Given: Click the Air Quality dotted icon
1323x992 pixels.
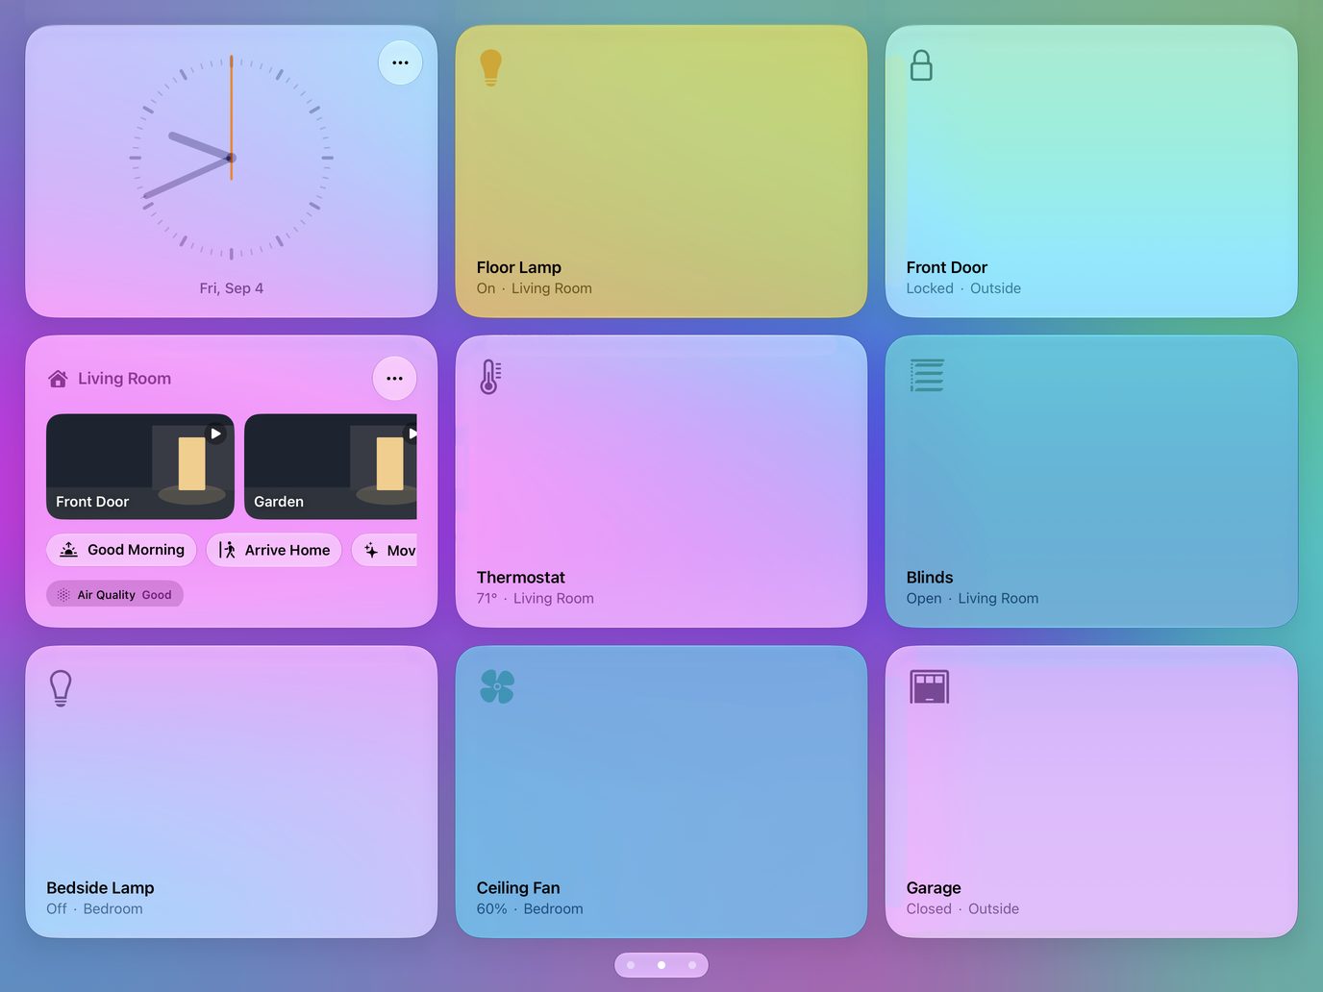Looking at the screenshot, I should 63,595.
